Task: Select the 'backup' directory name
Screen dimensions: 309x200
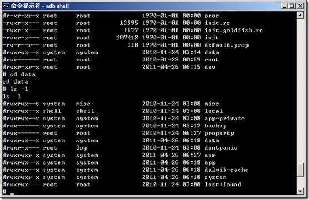Action: [x=215, y=126]
